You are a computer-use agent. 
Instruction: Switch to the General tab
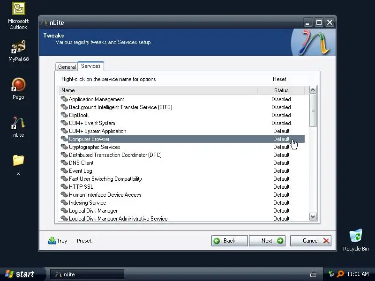pos(67,67)
